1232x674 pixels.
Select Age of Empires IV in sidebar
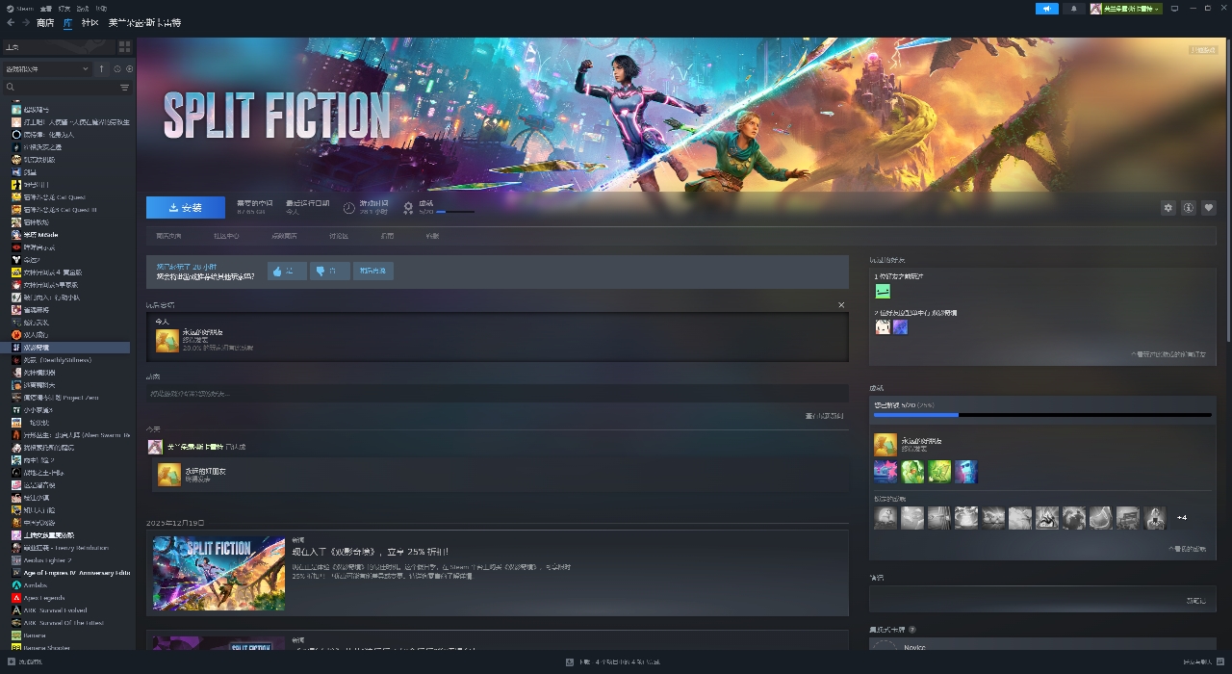pyautogui.click(x=70, y=573)
